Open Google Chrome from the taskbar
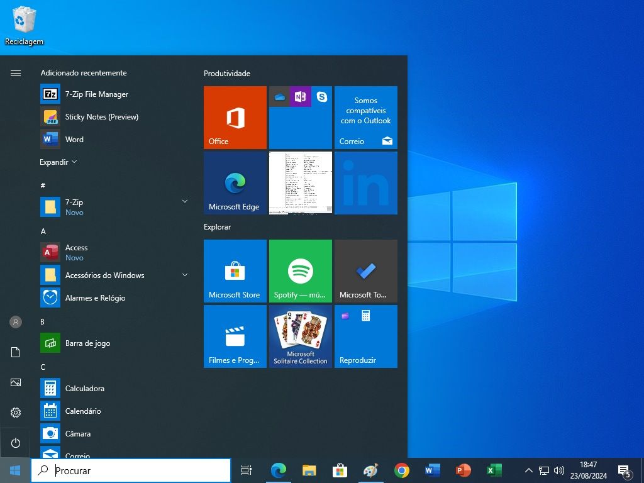This screenshot has height=483, width=644. click(402, 470)
